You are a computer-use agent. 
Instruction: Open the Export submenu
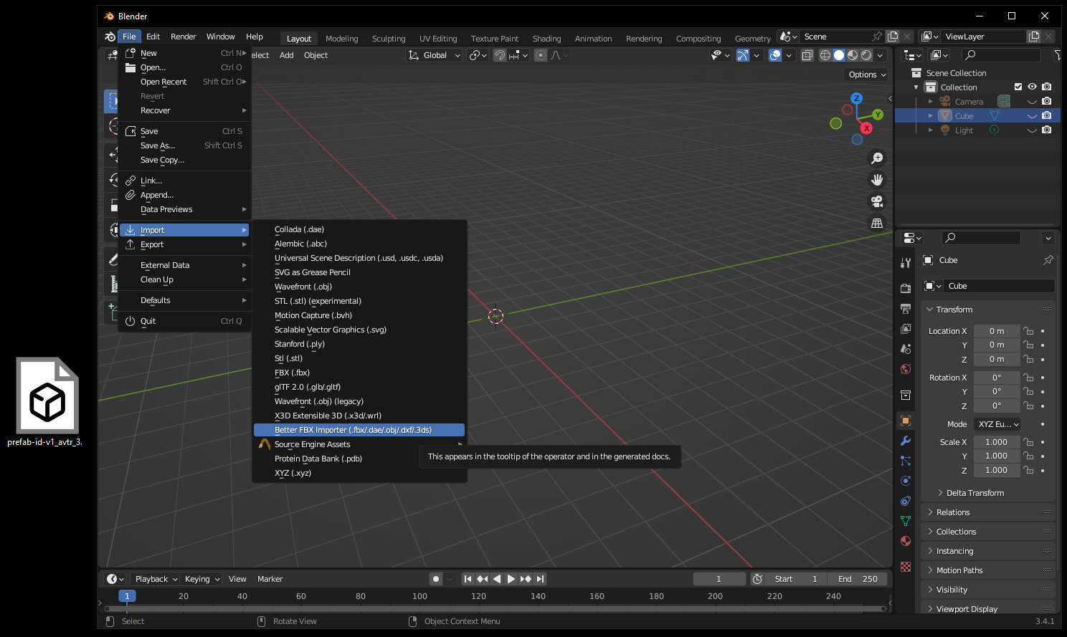(x=185, y=244)
